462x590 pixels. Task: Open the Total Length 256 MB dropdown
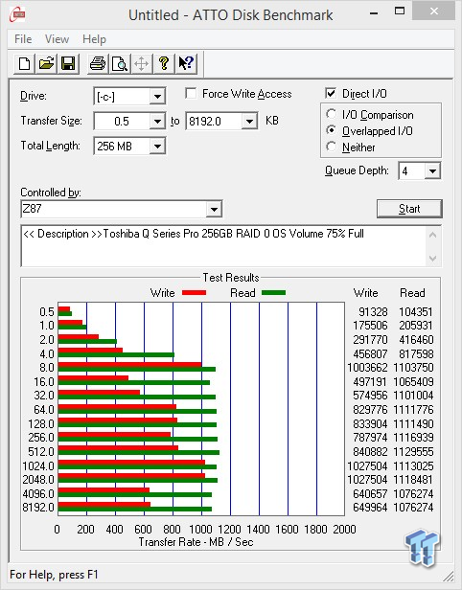[x=157, y=146]
